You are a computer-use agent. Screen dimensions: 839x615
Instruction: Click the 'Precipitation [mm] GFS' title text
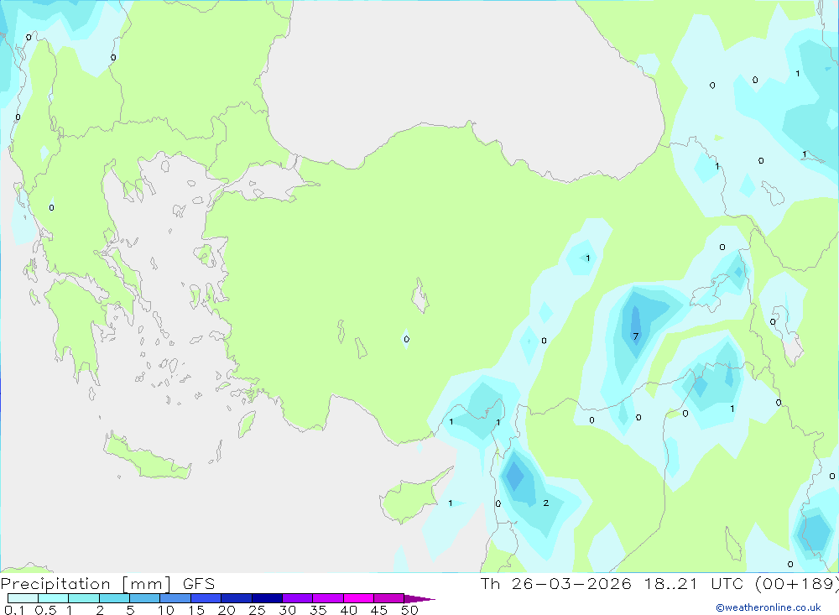point(107,584)
